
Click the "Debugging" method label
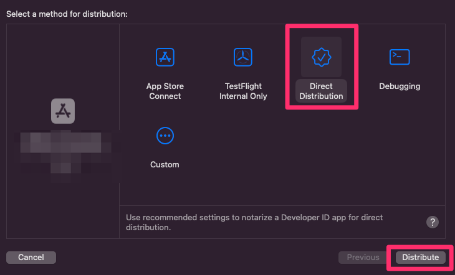pyautogui.click(x=400, y=86)
